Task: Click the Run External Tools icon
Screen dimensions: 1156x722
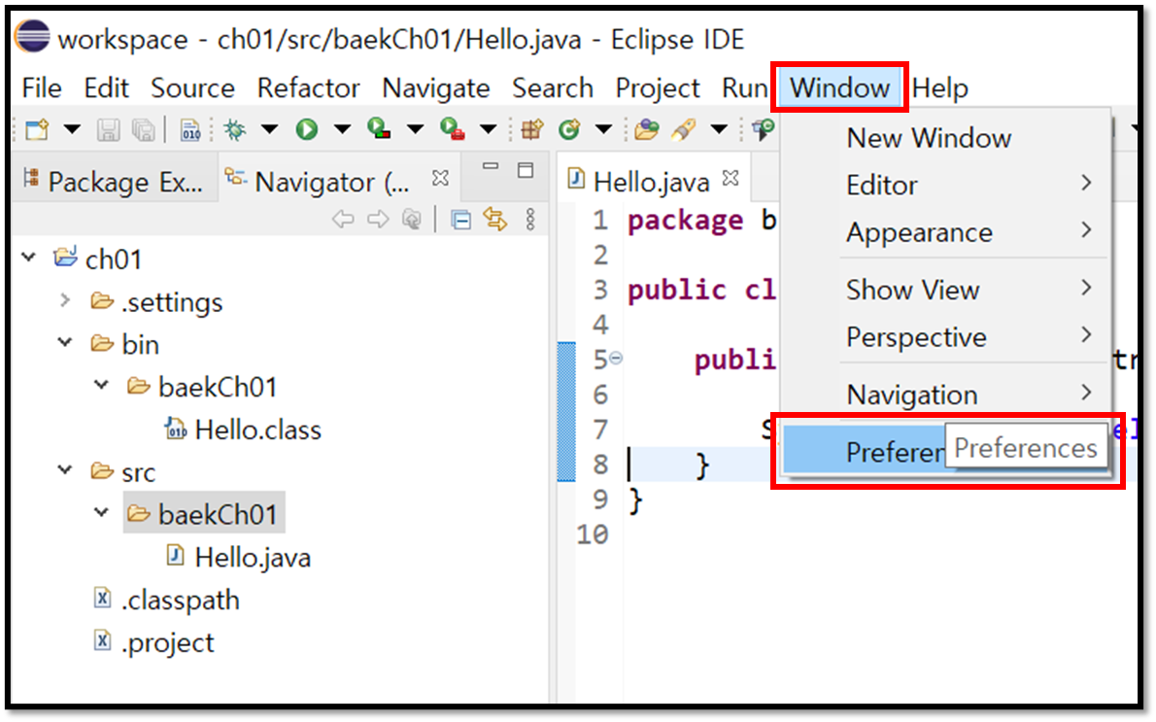Action: (x=452, y=130)
